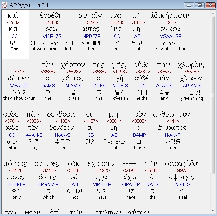Viewport: 217px width, 216px height.
Task: Select the Greek word ἔχουσιν
Action: pos(101,164)
